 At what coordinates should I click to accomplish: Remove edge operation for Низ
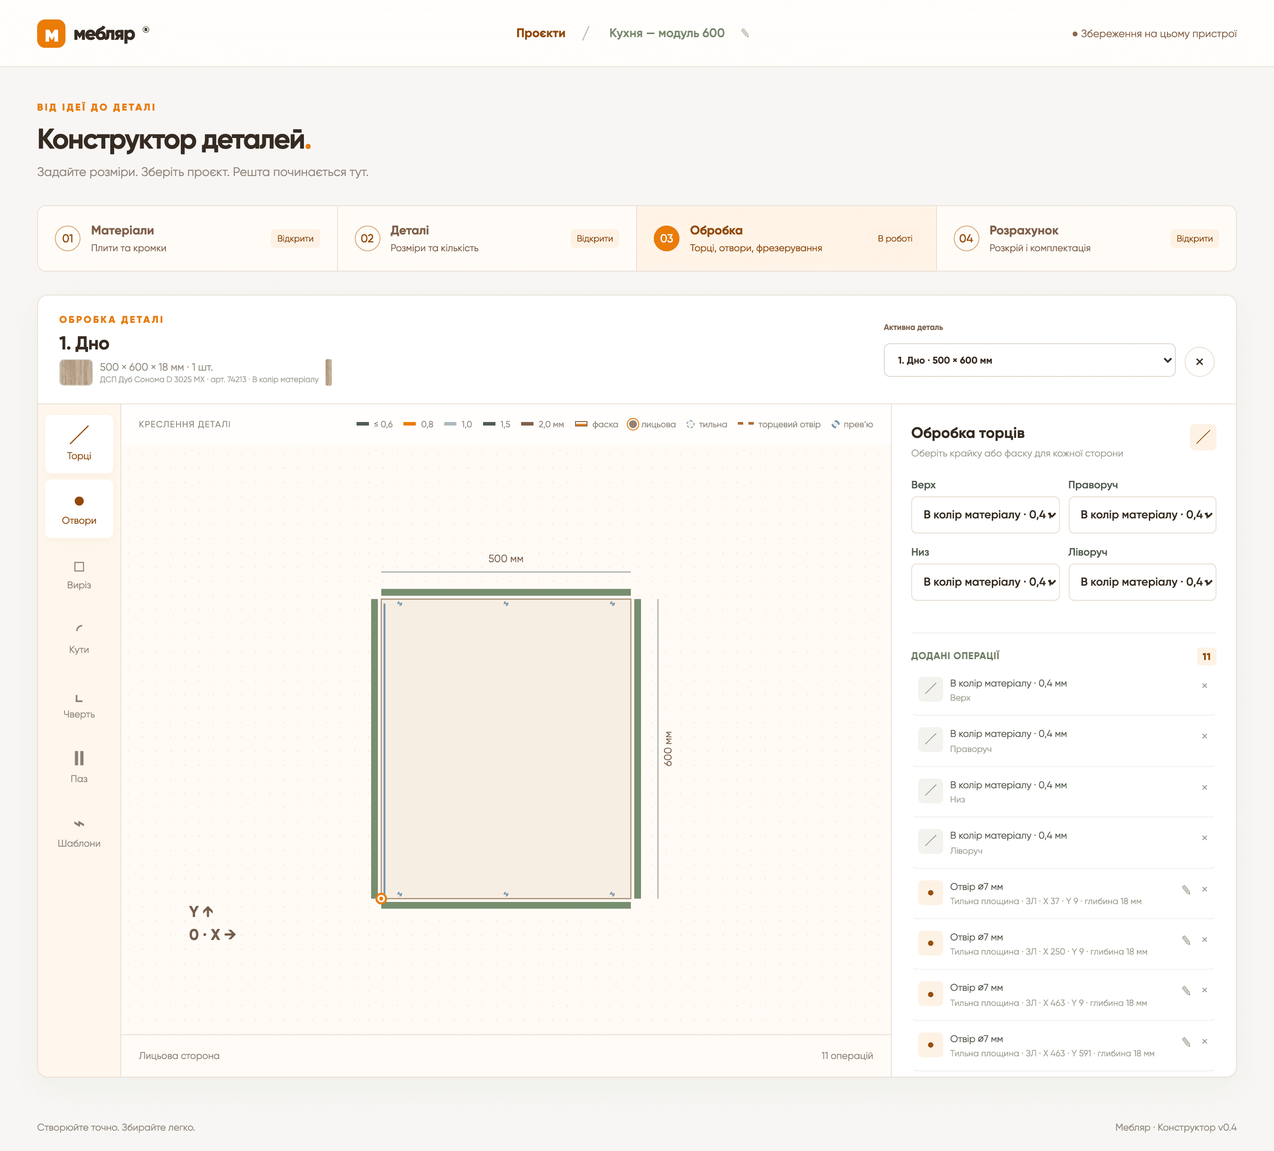pos(1205,787)
